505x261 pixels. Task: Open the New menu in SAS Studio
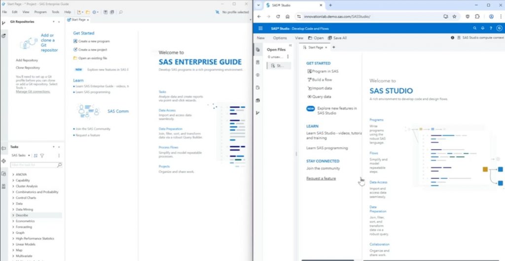(x=260, y=38)
